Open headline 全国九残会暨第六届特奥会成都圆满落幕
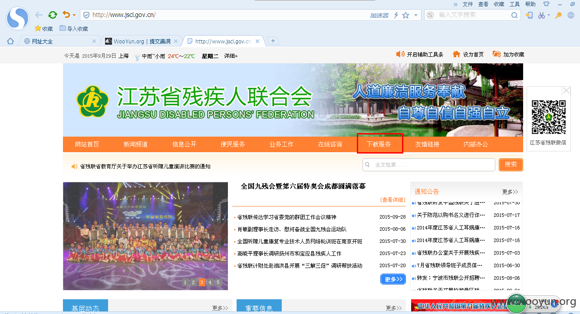This screenshot has width=580, height=314. click(303, 186)
